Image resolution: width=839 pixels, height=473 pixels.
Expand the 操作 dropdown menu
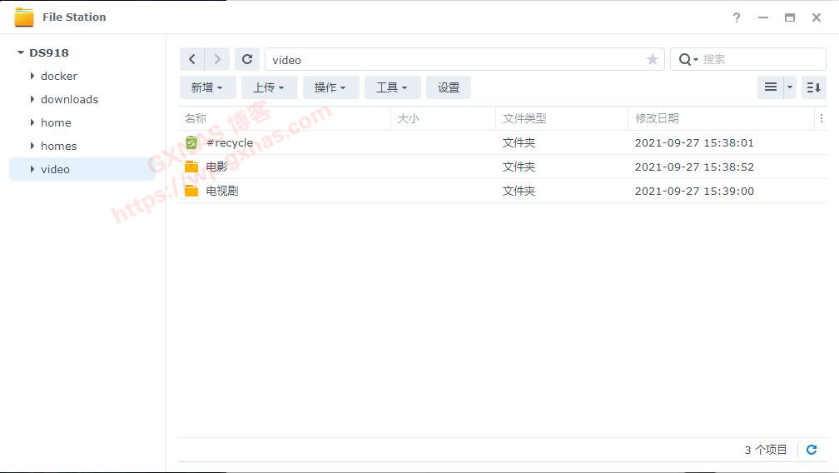pyautogui.click(x=330, y=87)
